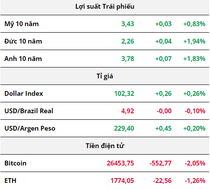The width and height of the screenshot is (210, 189).
Task: Click the Bitcoin price 26453,75
Action: (x=120, y=163)
